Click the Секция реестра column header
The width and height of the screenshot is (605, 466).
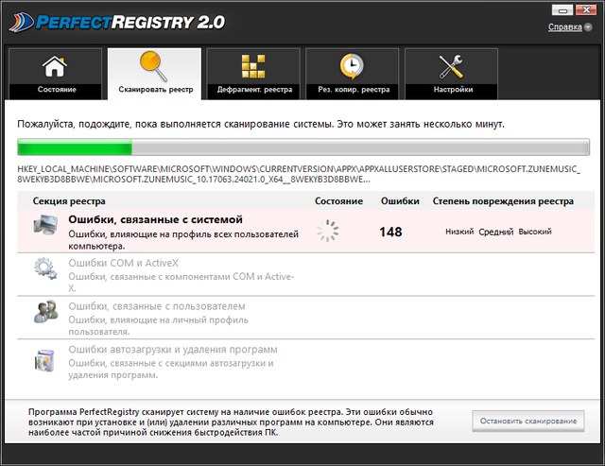click(x=69, y=201)
